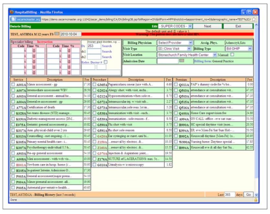Open the Select Provider dropdown

tap(175, 43)
